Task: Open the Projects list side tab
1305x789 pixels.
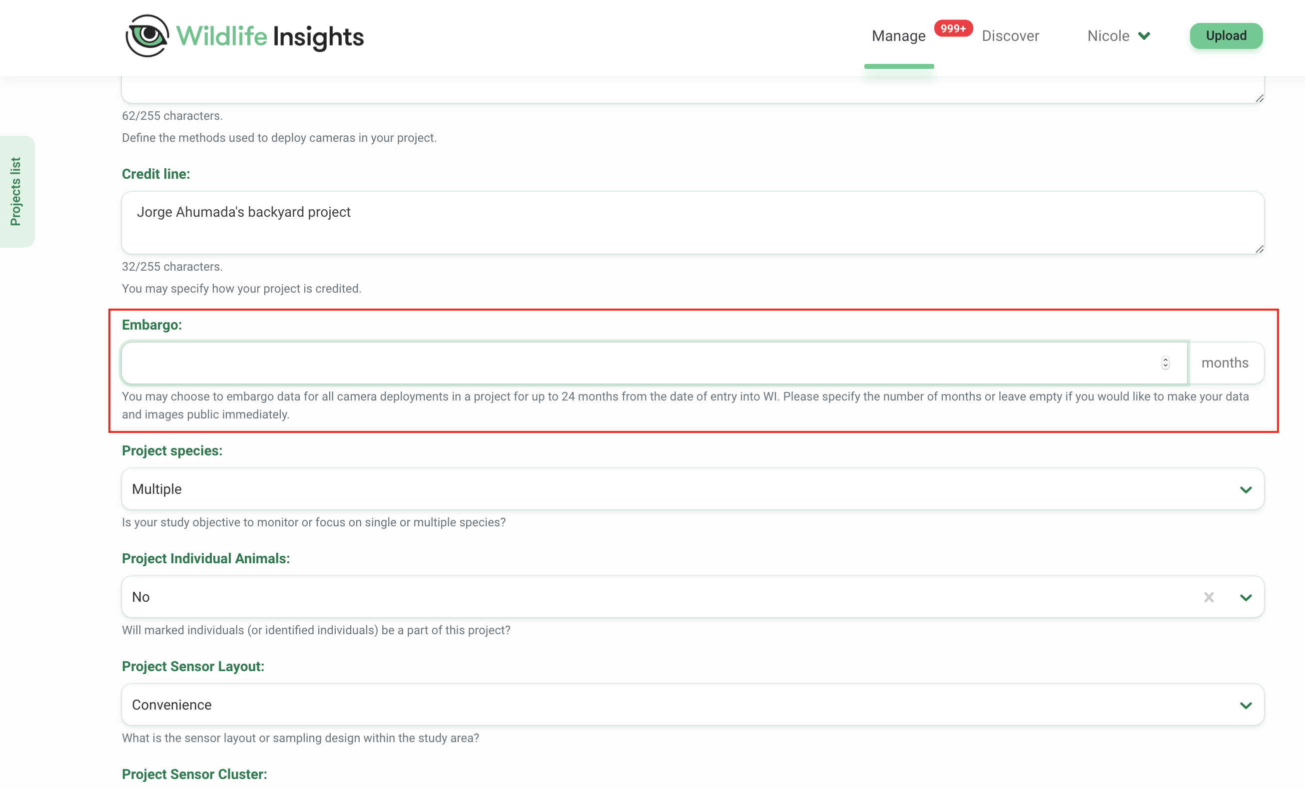Action: pos(16,191)
